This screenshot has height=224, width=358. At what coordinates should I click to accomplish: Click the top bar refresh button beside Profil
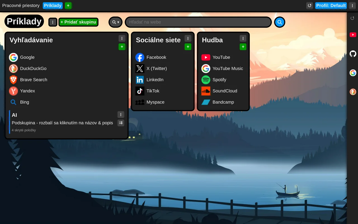point(310,6)
